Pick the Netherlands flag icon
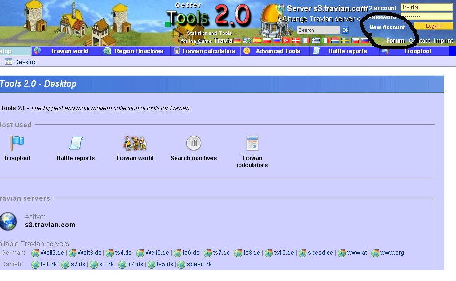The height and width of the screenshot is (281, 456). pos(335,40)
